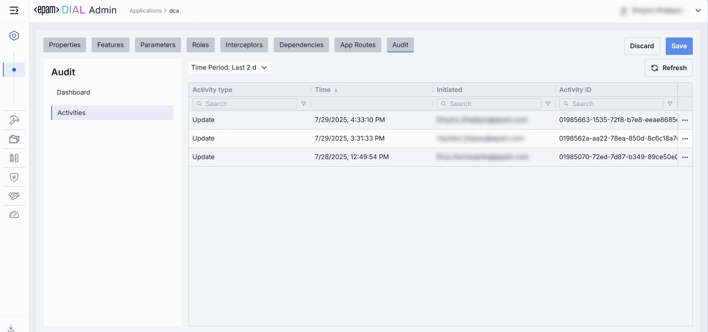Open the speedometer dashboard sidebar icon
The height and width of the screenshot is (332, 708).
point(14,215)
